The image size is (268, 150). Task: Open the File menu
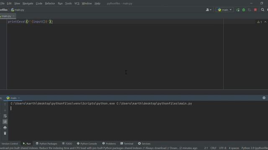tap(3, 3)
